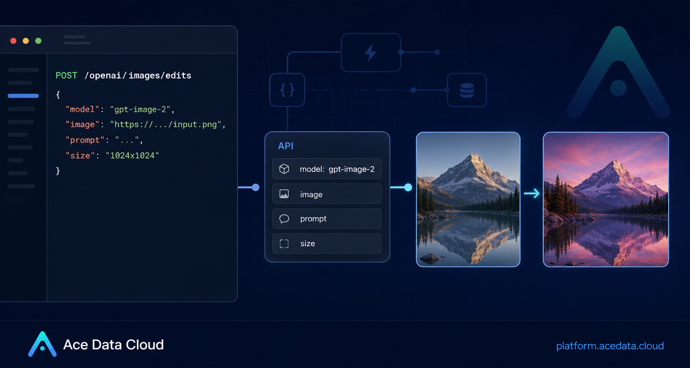Click the green window maximize dot
The image size is (690, 368).
click(38, 41)
